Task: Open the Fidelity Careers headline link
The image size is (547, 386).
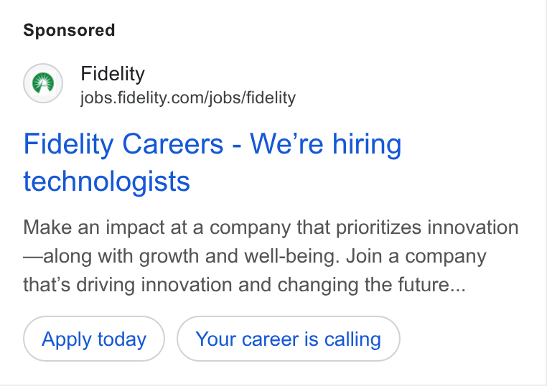Action: (x=212, y=162)
